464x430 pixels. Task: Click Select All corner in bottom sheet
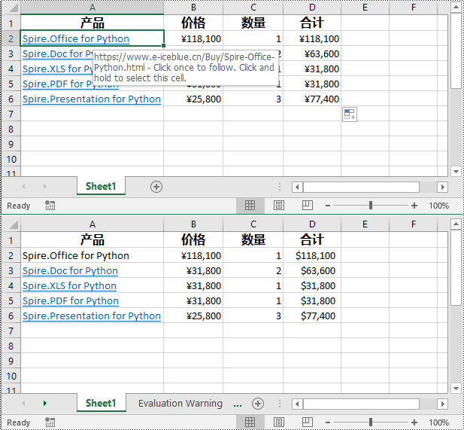tap(12, 224)
